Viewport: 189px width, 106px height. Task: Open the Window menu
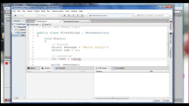point(74,11)
